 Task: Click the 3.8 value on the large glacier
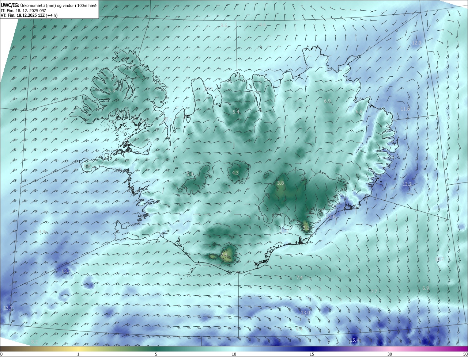[280, 183]
